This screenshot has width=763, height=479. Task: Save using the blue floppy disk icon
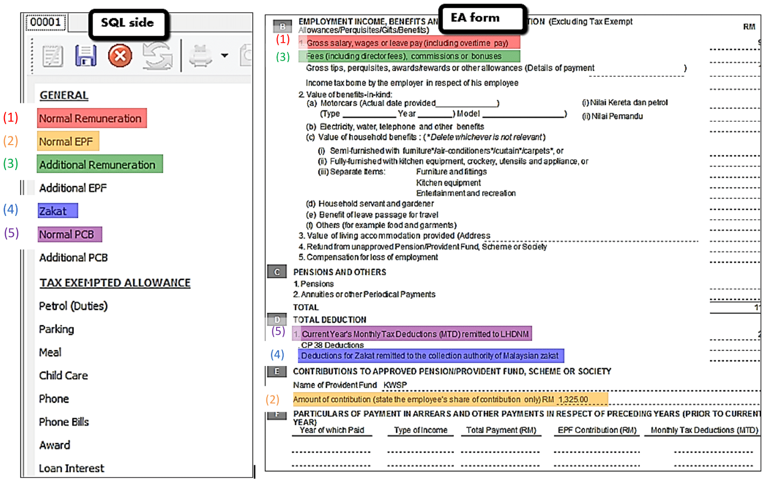[x=86, y=55]
